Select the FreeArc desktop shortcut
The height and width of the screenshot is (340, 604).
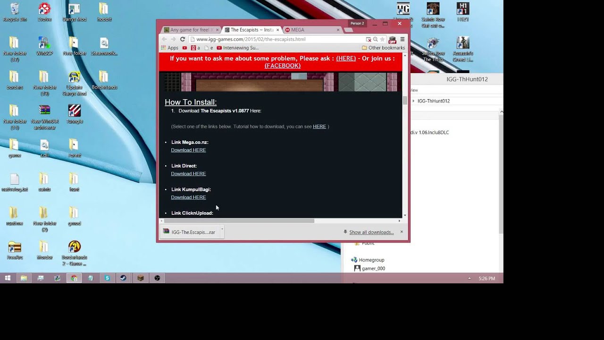click(x=15, y=250)
